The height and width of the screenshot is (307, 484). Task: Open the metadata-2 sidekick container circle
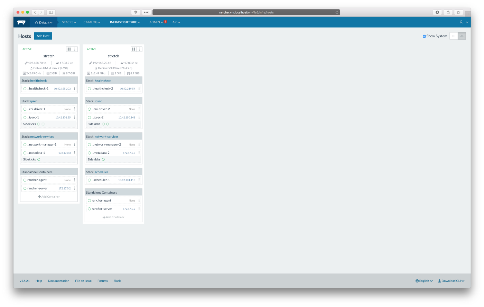coord(103,159)
